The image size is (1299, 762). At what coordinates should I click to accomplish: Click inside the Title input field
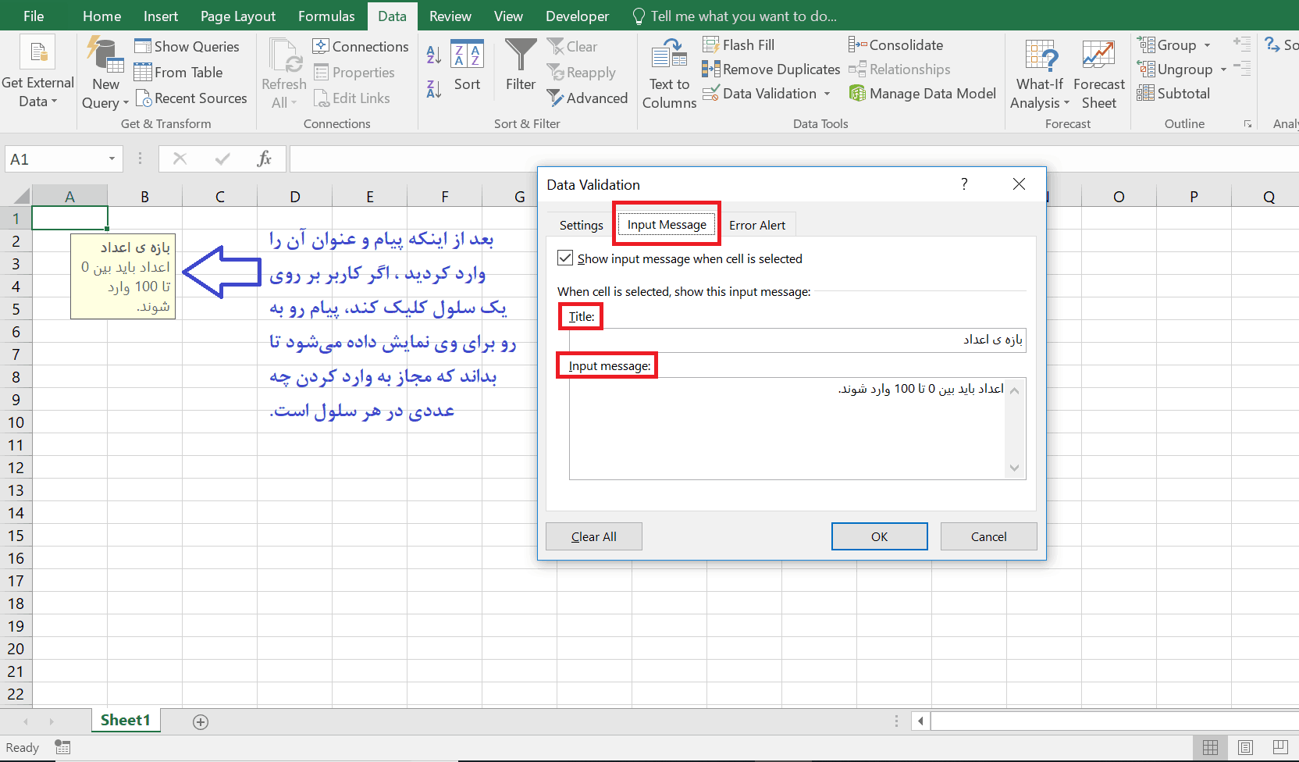[x=793, y=340]
